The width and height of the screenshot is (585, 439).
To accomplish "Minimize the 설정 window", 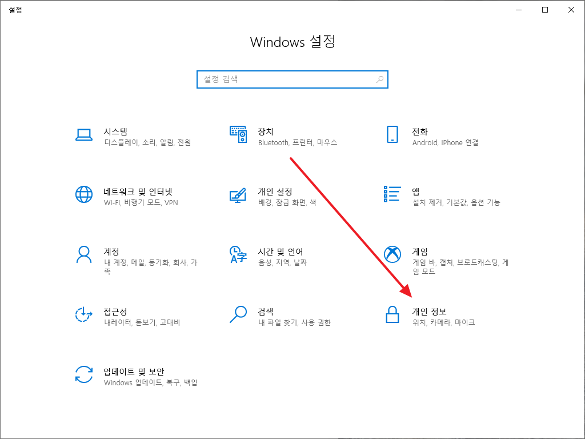I will pos(519,10).
